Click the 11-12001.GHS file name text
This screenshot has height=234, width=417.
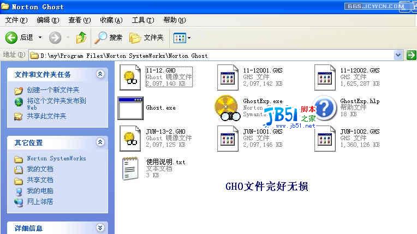point(263,70)
